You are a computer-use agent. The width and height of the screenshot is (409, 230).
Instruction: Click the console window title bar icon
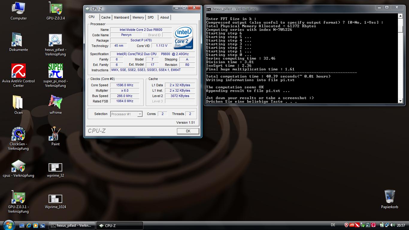coord(209,9)
